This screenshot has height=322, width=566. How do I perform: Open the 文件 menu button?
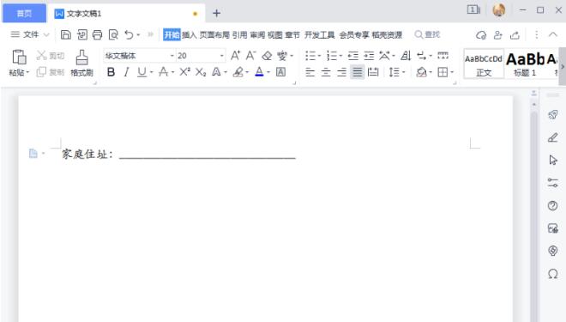coord(30,34)
